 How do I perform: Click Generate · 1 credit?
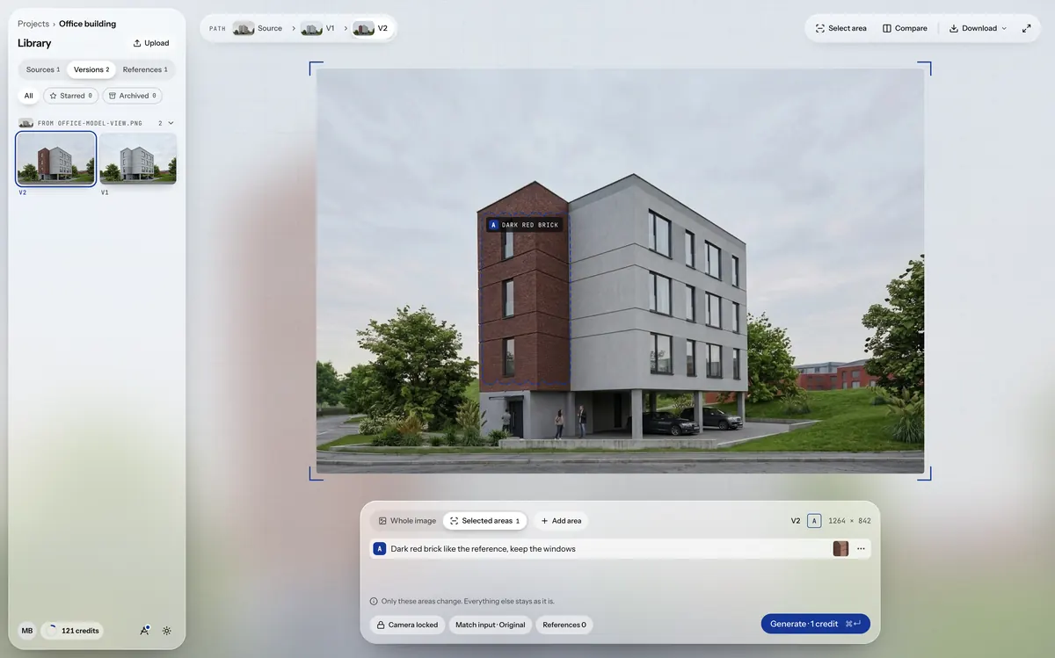[816, 624]
